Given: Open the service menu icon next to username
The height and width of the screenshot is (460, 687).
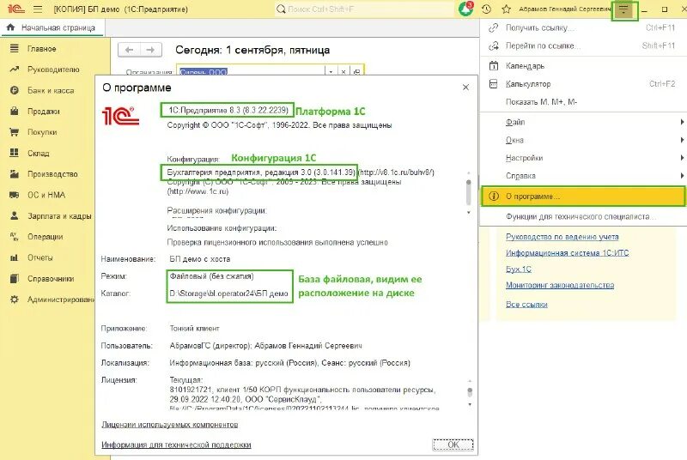Looking at the screenshot, I should (x=624, y=9).
